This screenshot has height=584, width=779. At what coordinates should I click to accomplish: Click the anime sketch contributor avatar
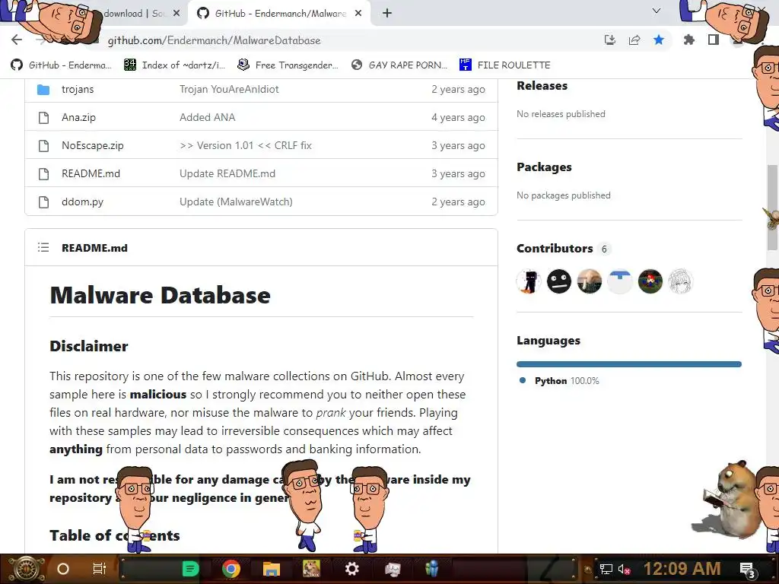(680, 281)
